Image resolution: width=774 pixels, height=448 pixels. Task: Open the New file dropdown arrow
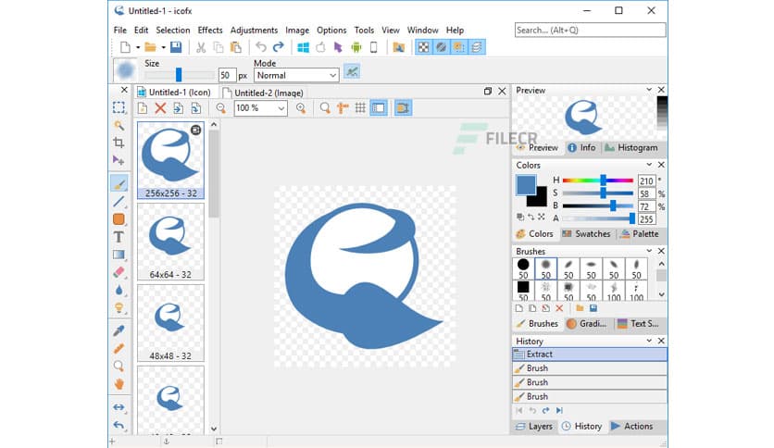[137, 47]
